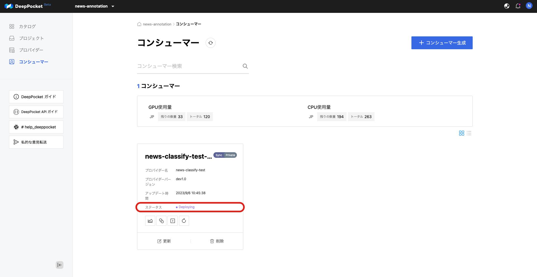
Task: Click the コンシューマー sidebar icon
Action: [12, 62]
